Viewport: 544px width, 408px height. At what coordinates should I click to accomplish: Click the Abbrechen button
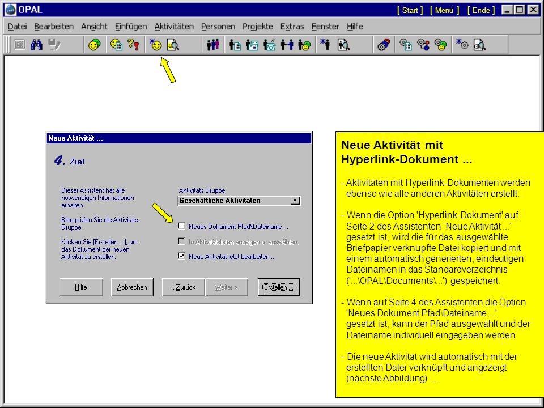coord(132,287)
